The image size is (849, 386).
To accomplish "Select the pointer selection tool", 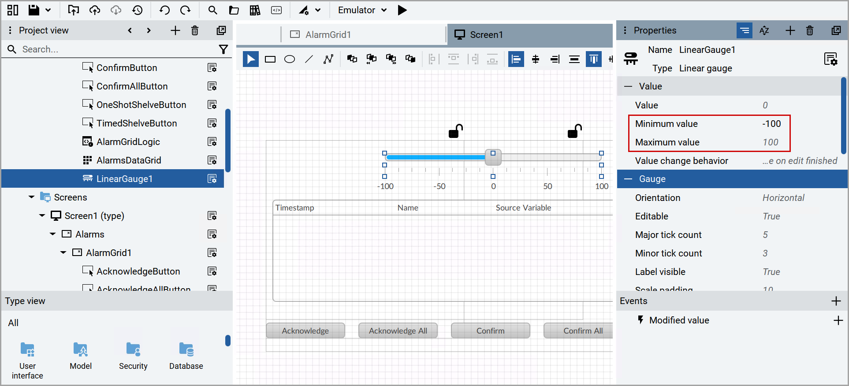I will coord(251,59).
